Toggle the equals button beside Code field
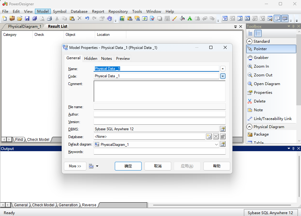Image resolution: width=301 pixels, height=216 pixels. [223, 76]
